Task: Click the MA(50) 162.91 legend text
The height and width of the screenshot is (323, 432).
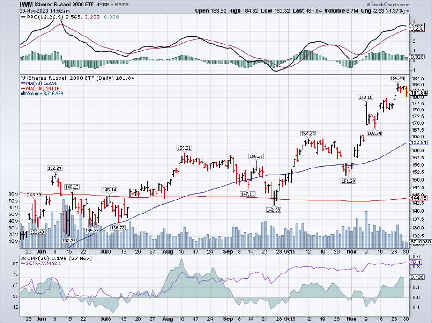Action: point(41,83)
